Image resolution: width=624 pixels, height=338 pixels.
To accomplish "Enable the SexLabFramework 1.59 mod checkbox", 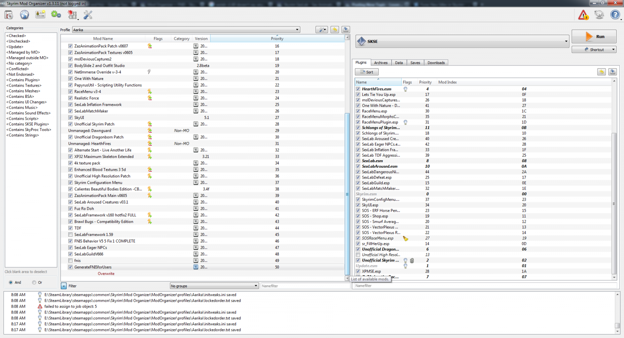I will point(71,235).
